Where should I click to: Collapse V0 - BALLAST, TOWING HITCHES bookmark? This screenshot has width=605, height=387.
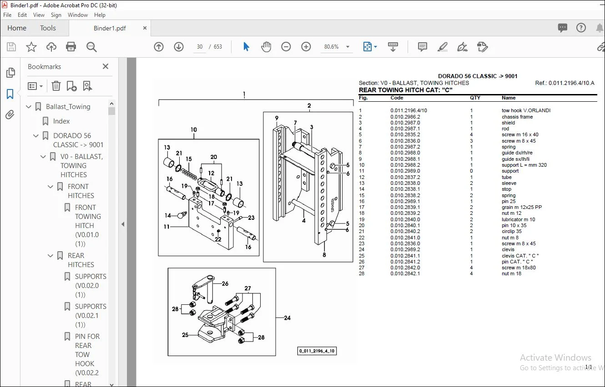[43, 157]
